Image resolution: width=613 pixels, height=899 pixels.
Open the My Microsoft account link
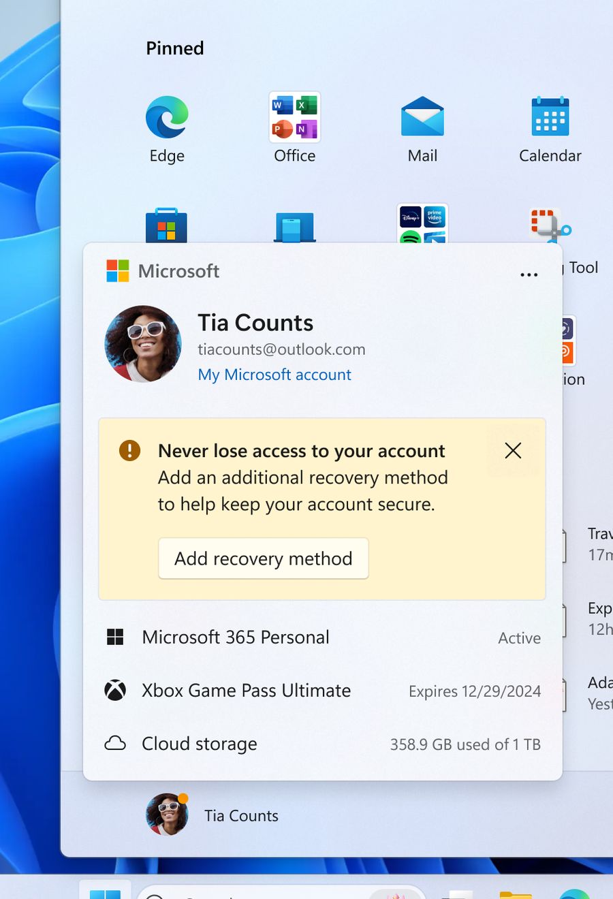pyautogui.click(x=274, y=375)
